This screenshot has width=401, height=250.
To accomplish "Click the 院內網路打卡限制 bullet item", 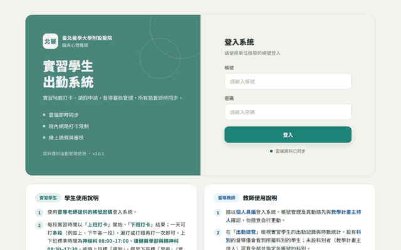I will click(66, 126).
